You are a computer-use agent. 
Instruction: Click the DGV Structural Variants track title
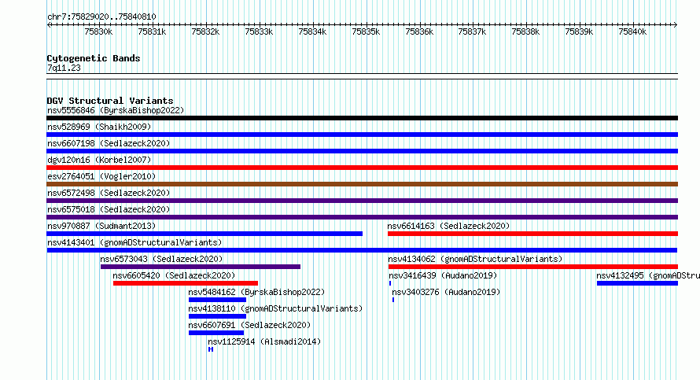[x=110, y=101]
